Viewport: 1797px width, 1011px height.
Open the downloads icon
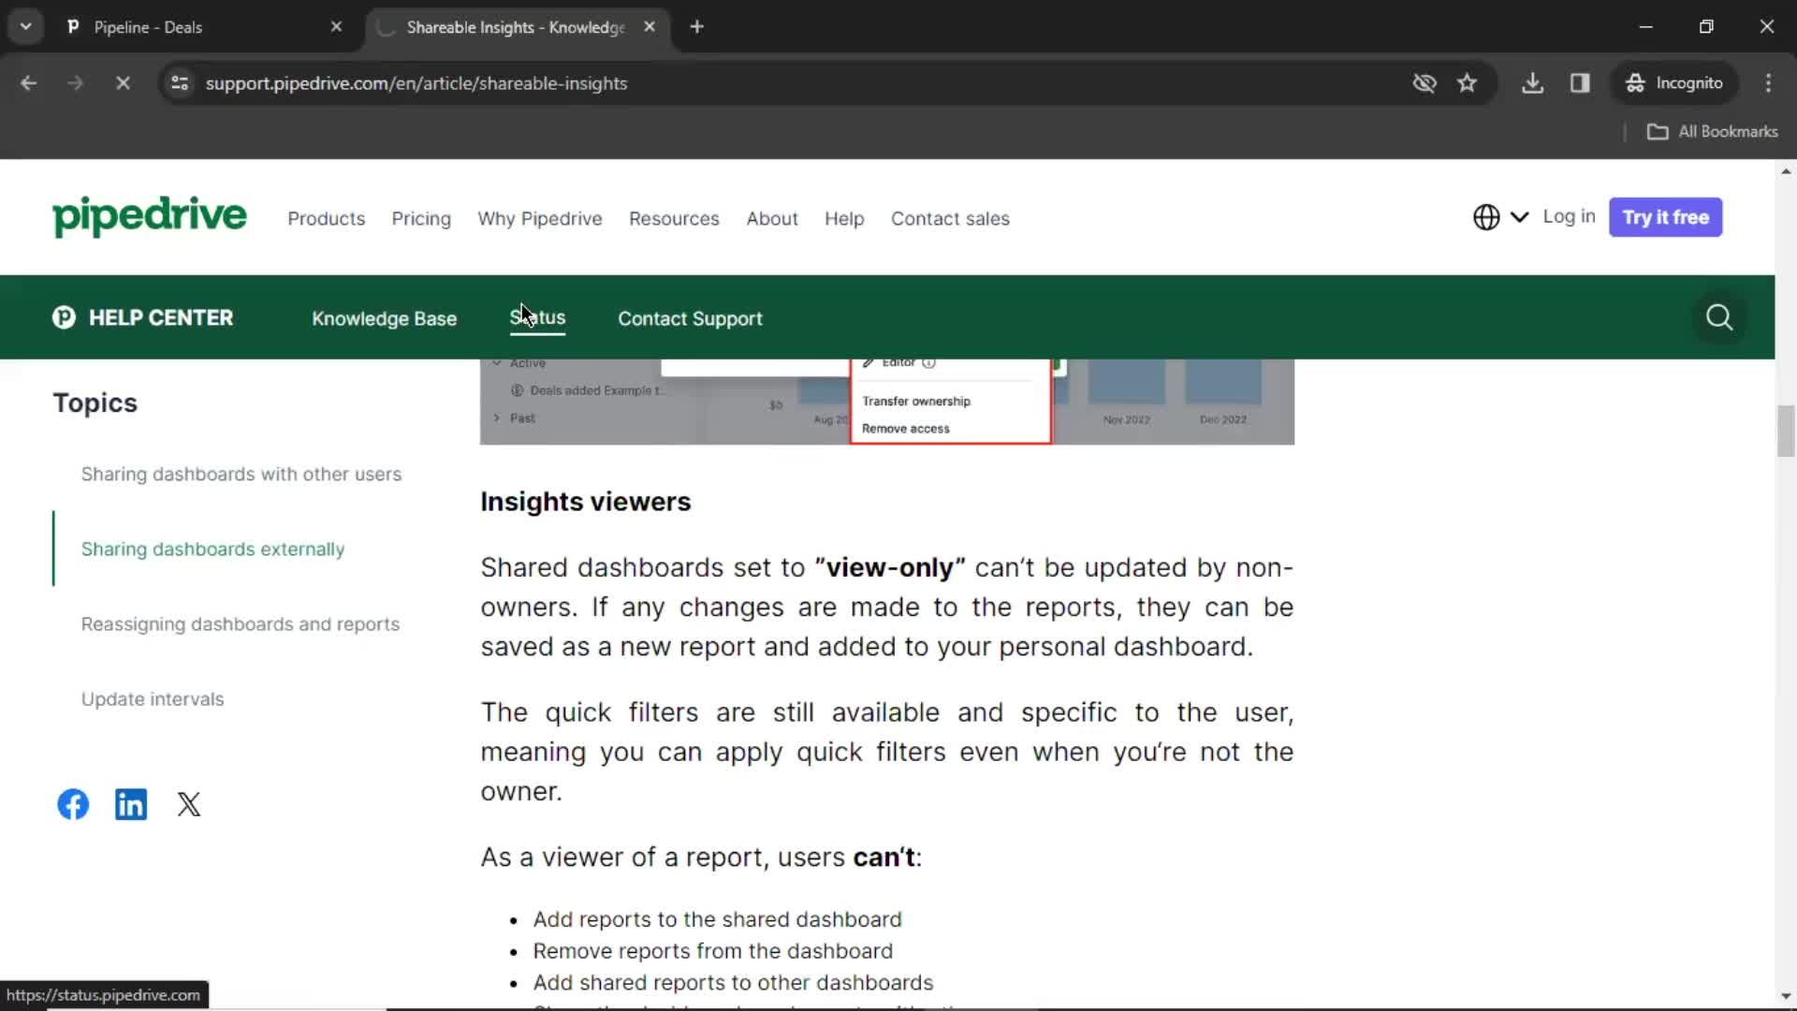tap(1532, 83)
